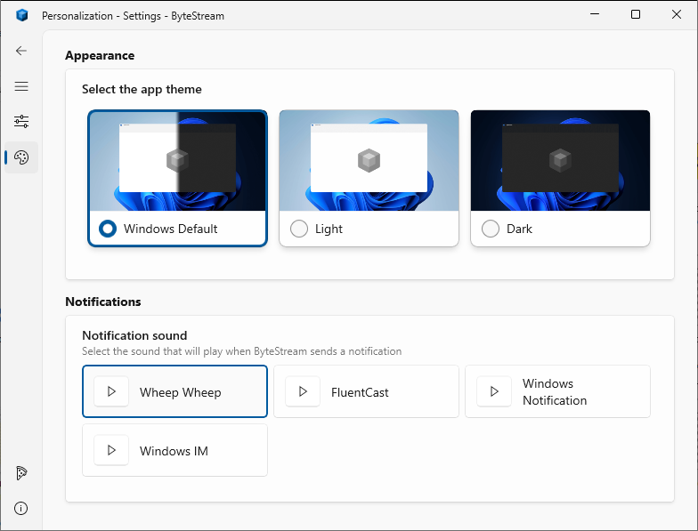Viewport: 698px width, 531px height.
Task: Select the Windows Default radio button
Action: click(x=108, y=229)
